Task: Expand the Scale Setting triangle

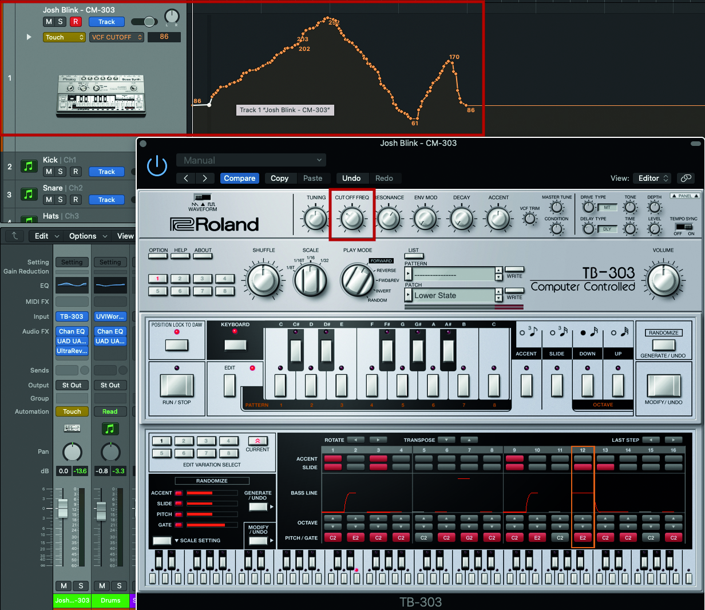Action: (177, 540)
